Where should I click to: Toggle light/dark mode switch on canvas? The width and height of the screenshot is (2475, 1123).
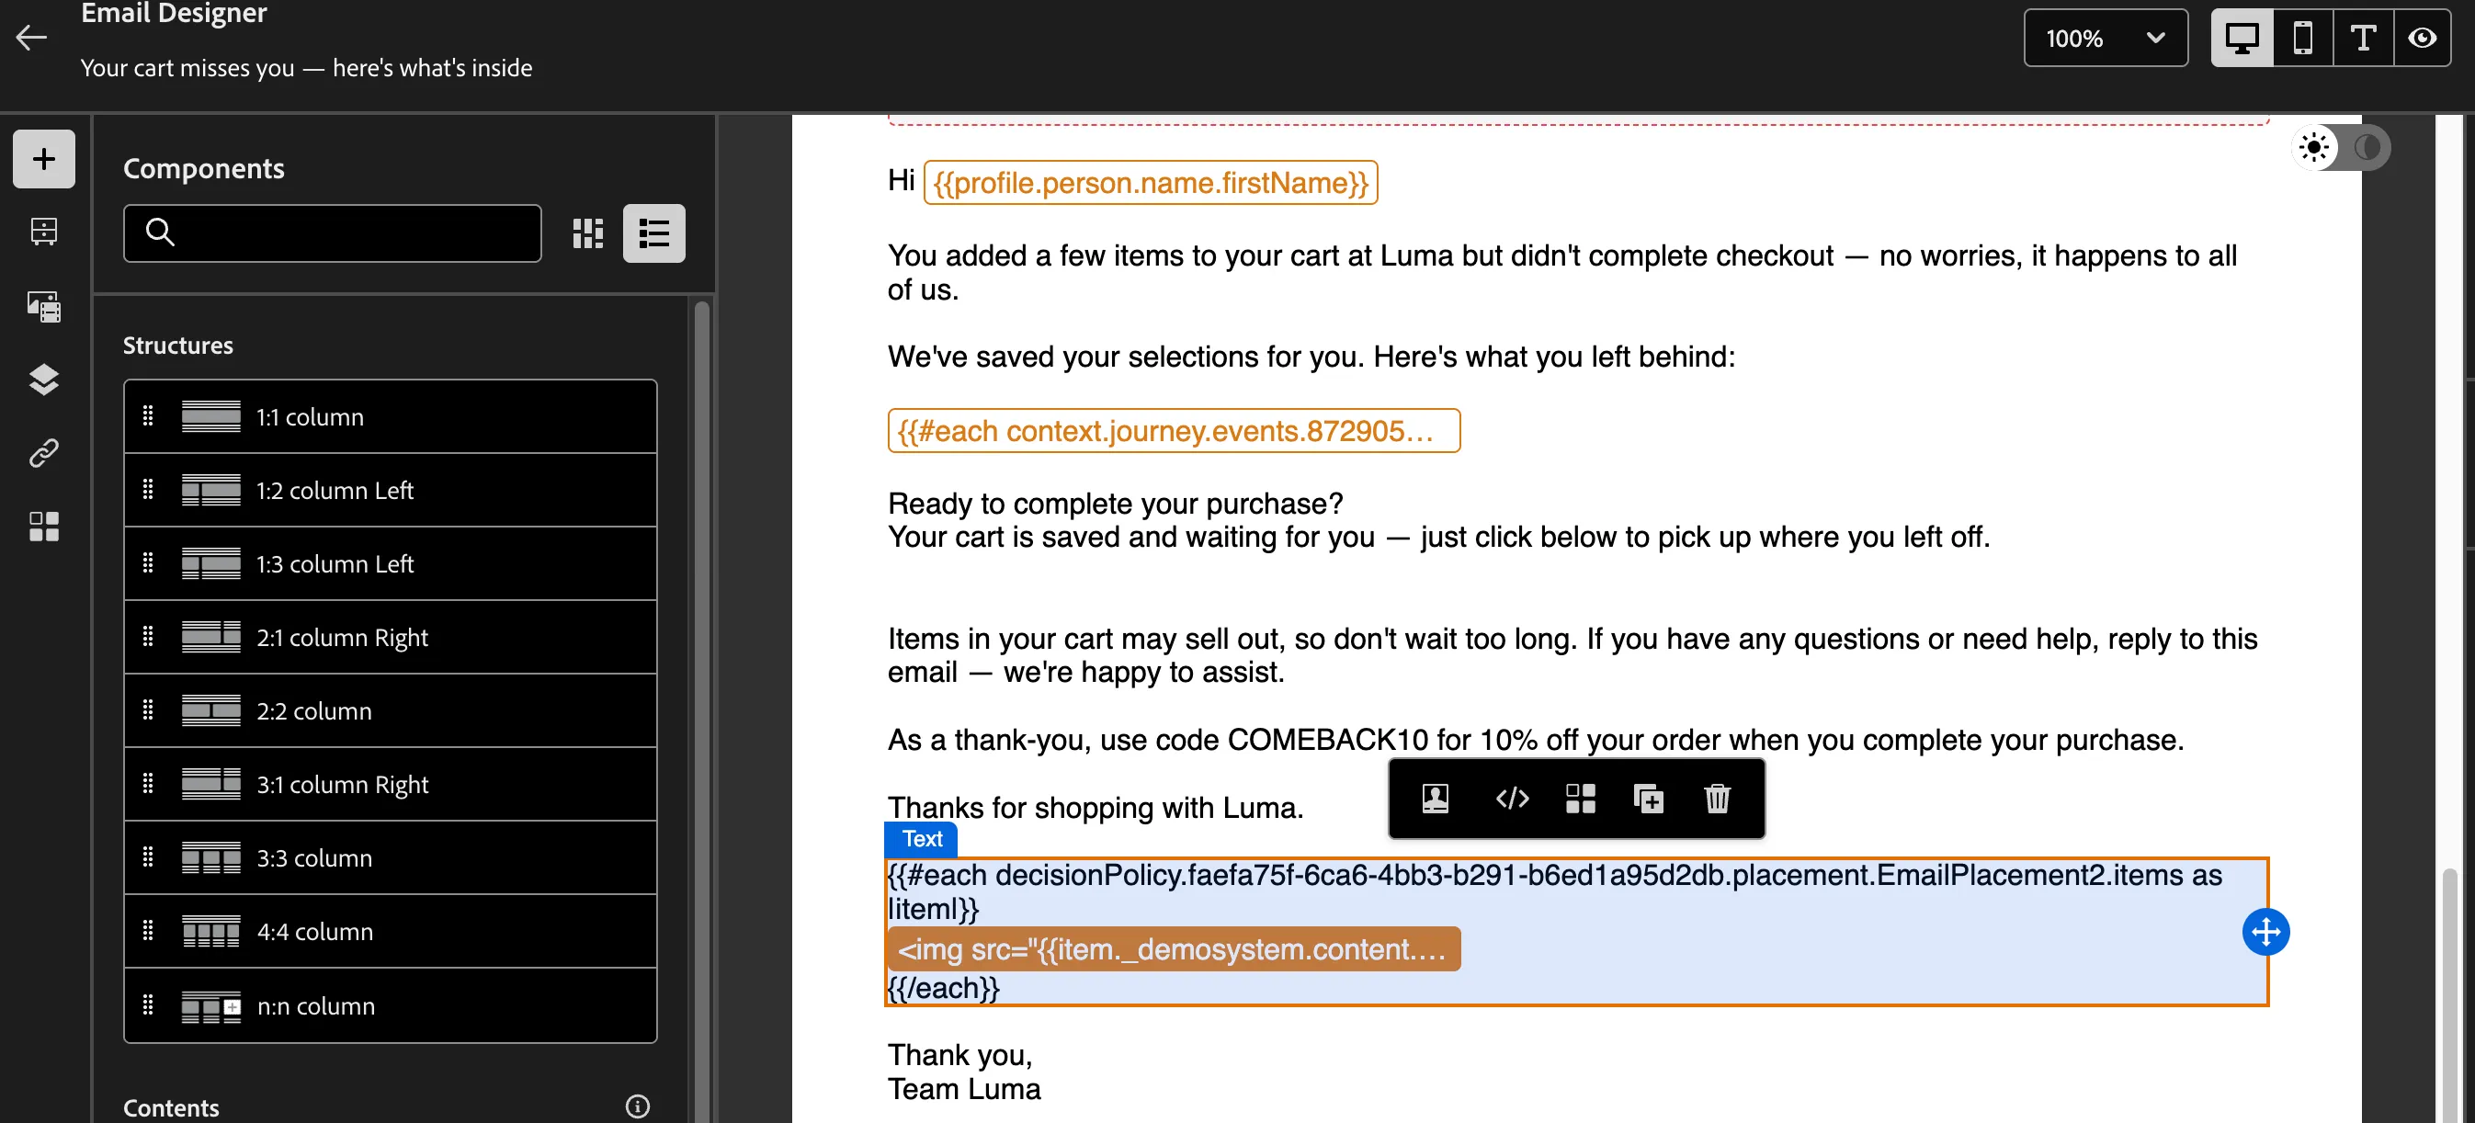(2342, 148)
